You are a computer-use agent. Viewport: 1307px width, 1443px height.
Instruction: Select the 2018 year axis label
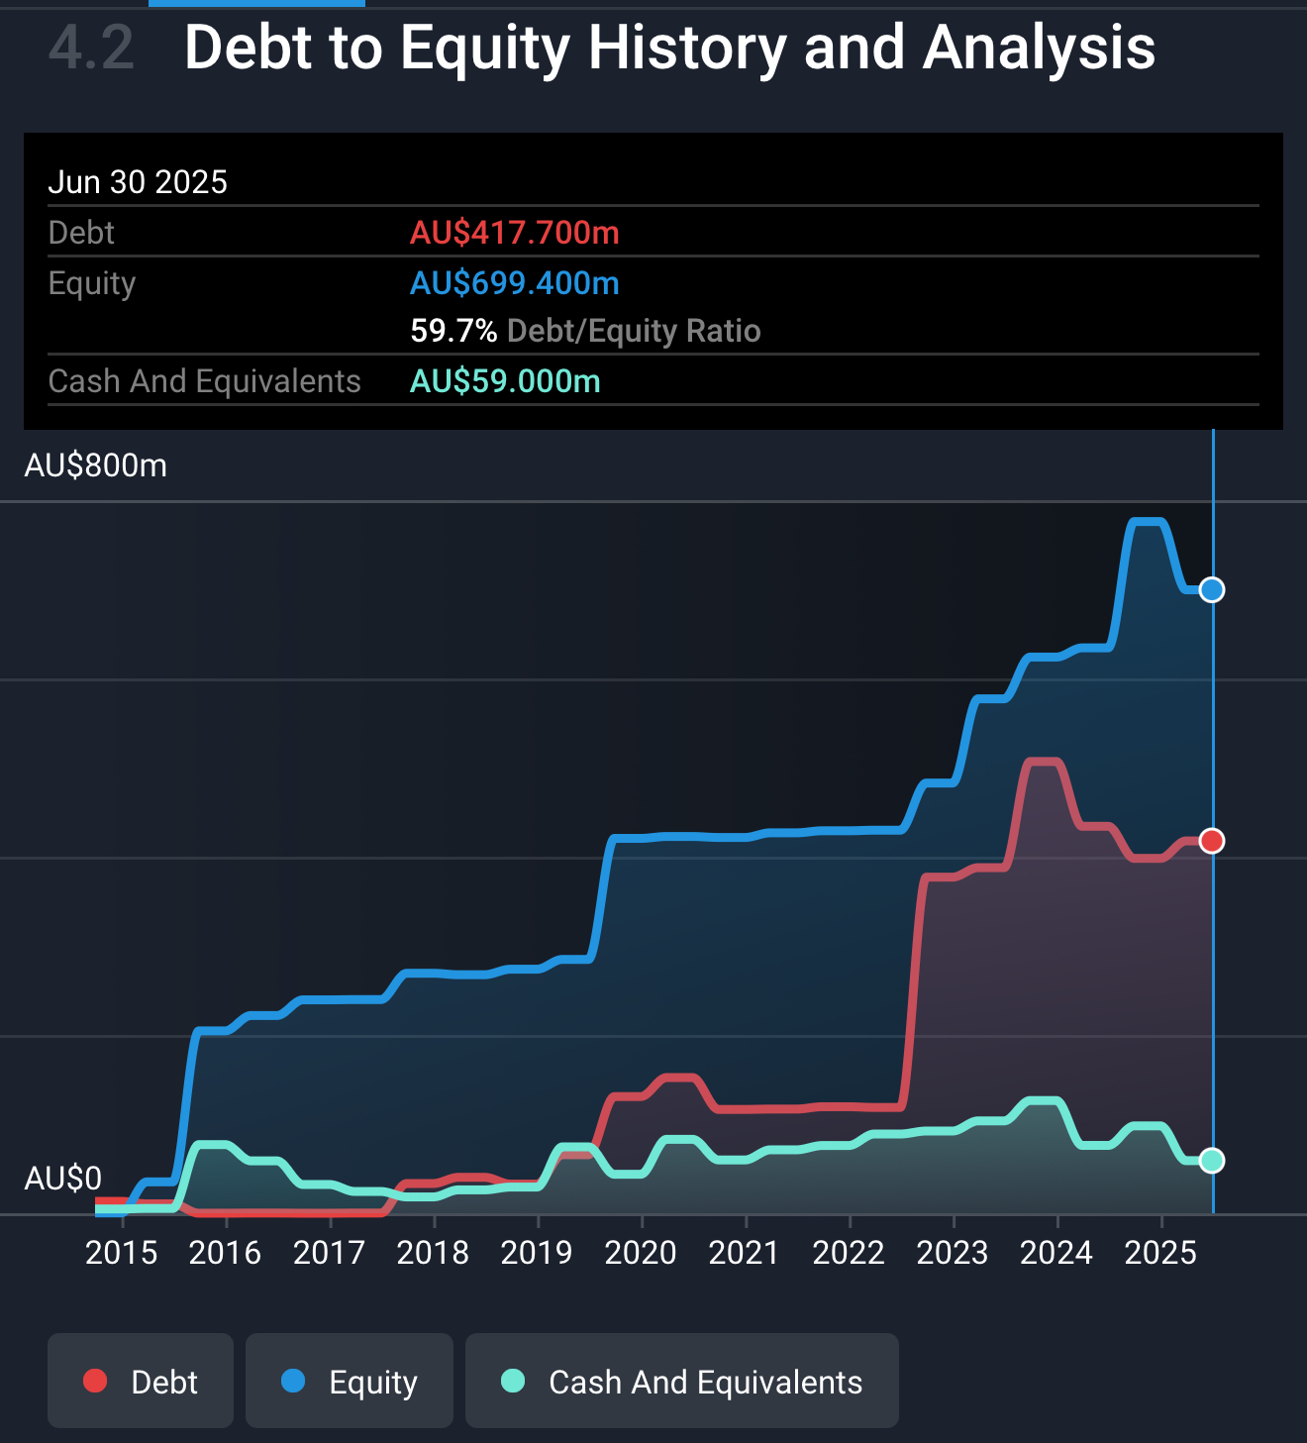(433, 1253)
